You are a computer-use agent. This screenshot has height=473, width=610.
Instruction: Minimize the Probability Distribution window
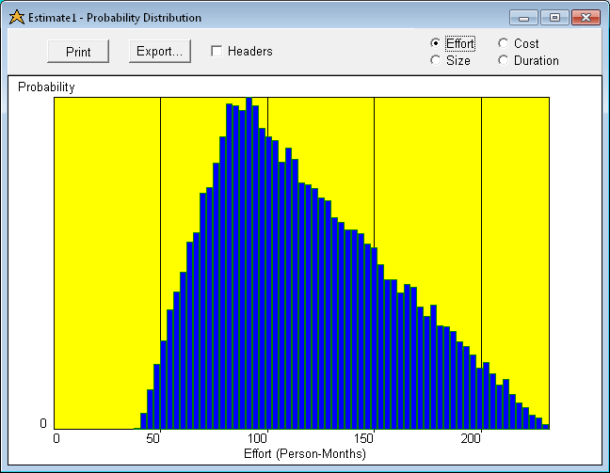coord(523,18)
